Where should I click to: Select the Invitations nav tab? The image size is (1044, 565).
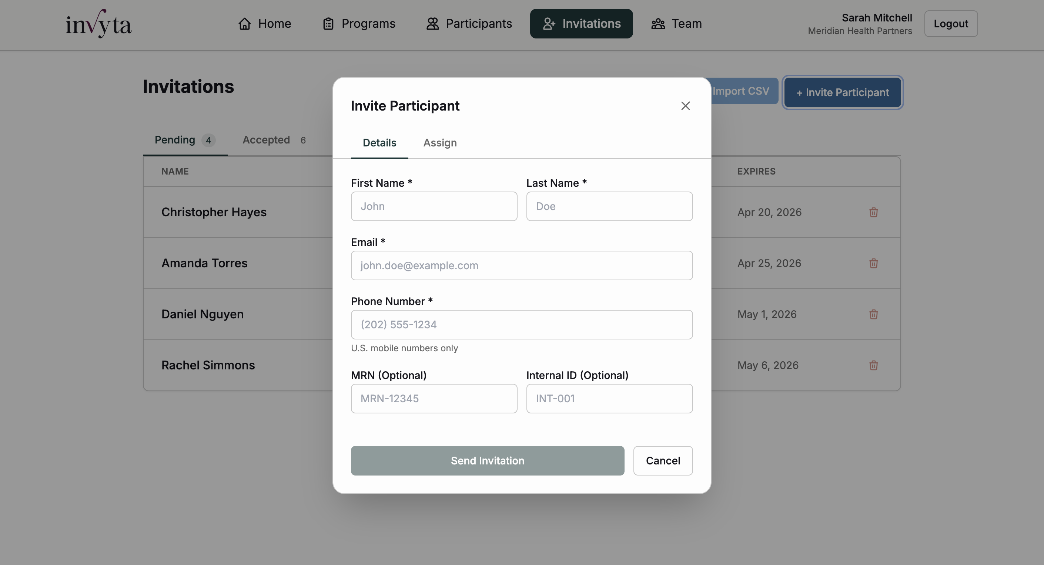pyautogui.click(x=581, y=23)
